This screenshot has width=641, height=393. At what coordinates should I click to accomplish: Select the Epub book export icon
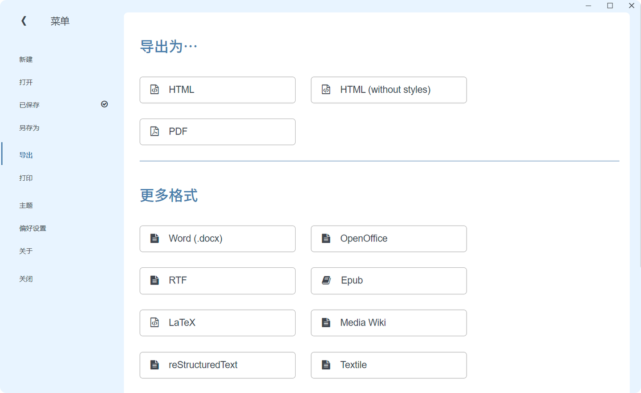(x=325, y=280)
